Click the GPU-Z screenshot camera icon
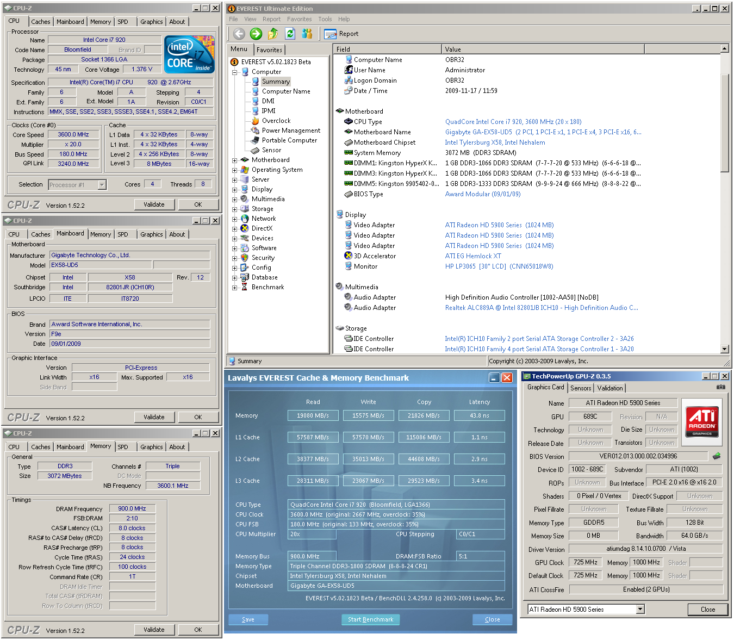Viewport: 734px width, 640px height. pos(721,387)
